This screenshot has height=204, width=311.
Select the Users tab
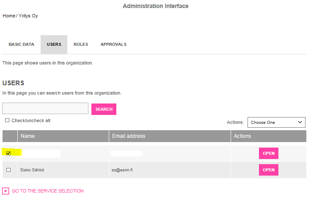54,45
